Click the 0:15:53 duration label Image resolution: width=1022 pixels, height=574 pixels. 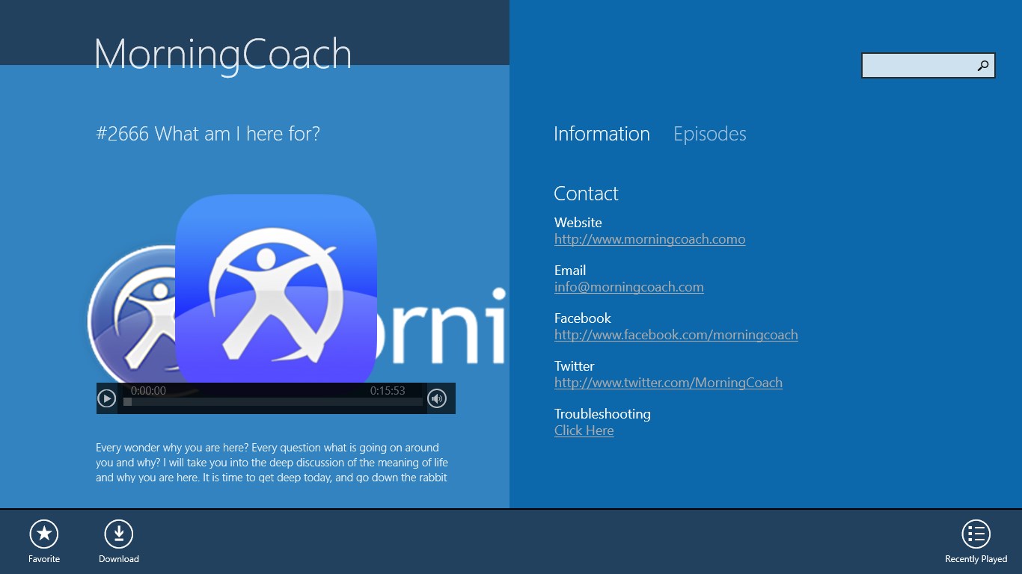(388, 391)
